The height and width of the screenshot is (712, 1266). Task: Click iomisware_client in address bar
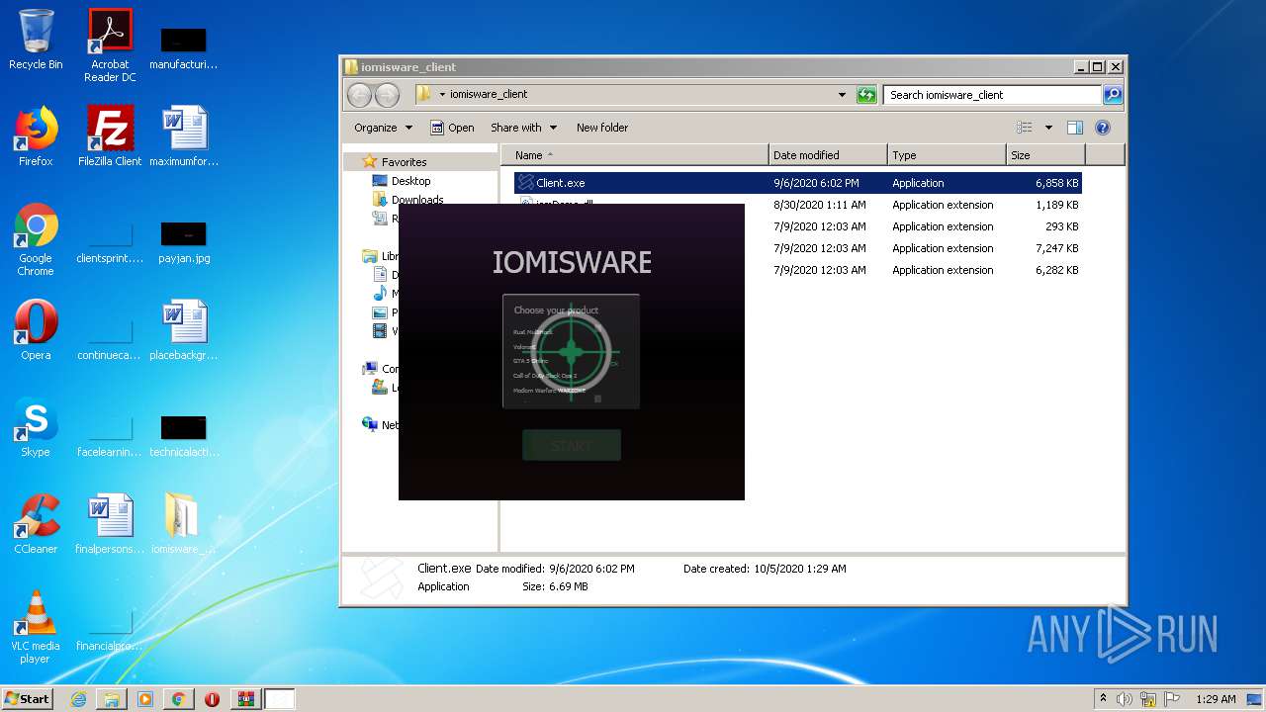(x=489, y=95)
